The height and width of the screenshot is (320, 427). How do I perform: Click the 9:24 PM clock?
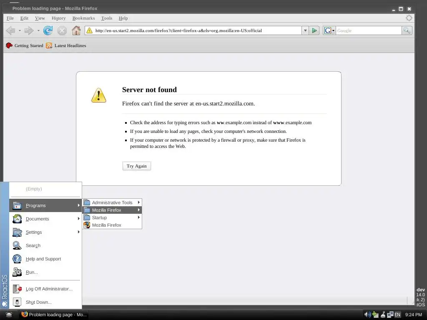click(413, 315)
